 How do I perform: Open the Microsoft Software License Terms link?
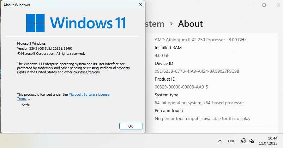point(89,94)
